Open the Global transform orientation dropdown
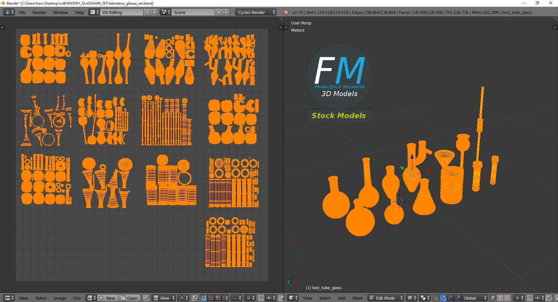This screenshot has width=558, height=302. coord(475,298)
